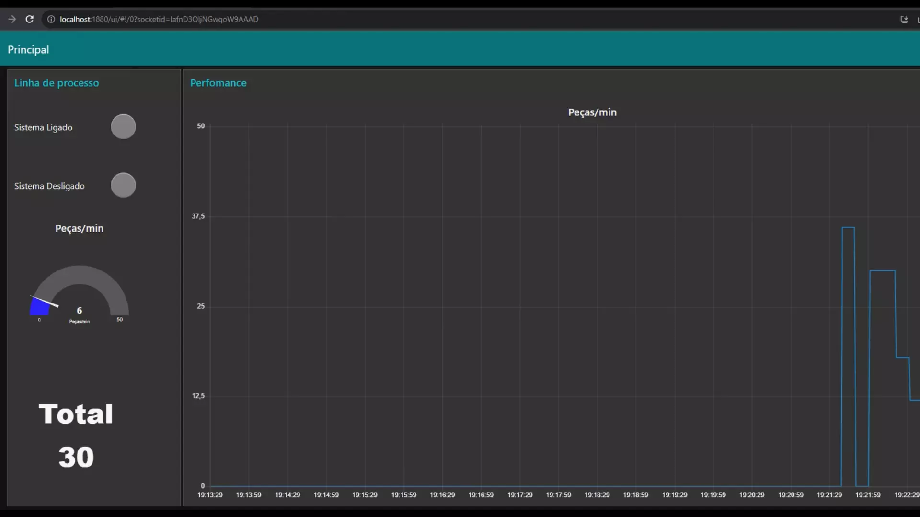This screenshot has width=920, height=517.
Task: Click the y-axis top label 50
Action: (x=201, y=126)
